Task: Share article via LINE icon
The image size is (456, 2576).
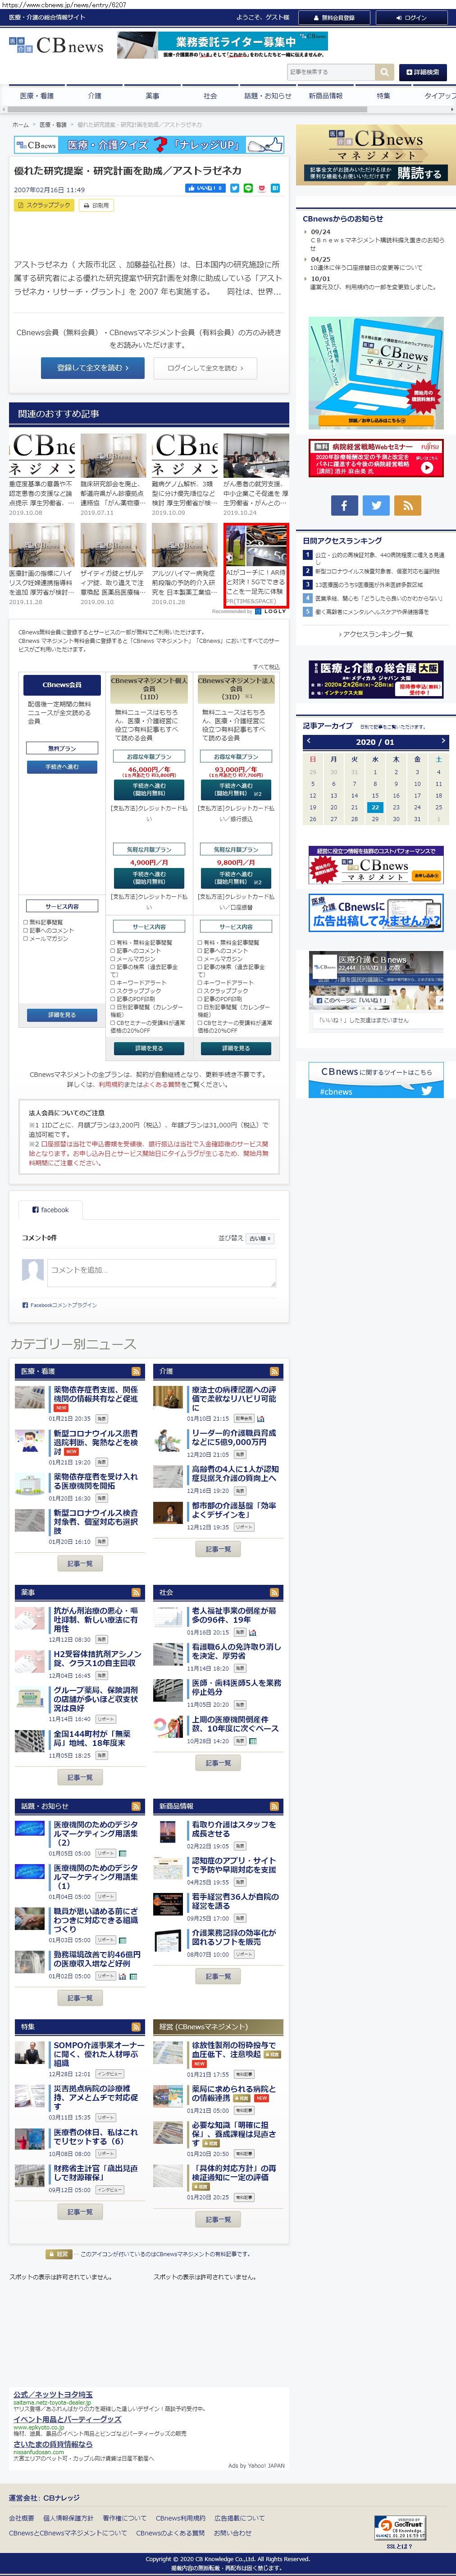Action: [x=248, y=188]
